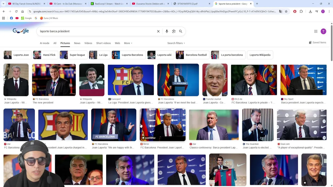The width and height of the screenshot is (333, 187).
Task: Start voice search with microphone icon
Action: click(x=167, y=31)
